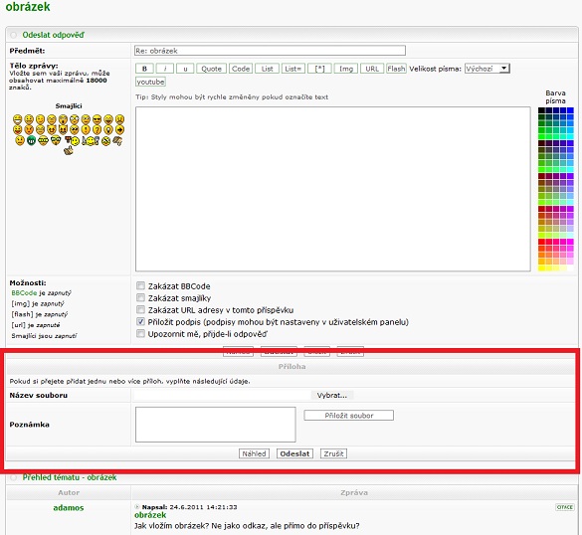Insert the thumbs-up hand smiley

click(69, 150)
